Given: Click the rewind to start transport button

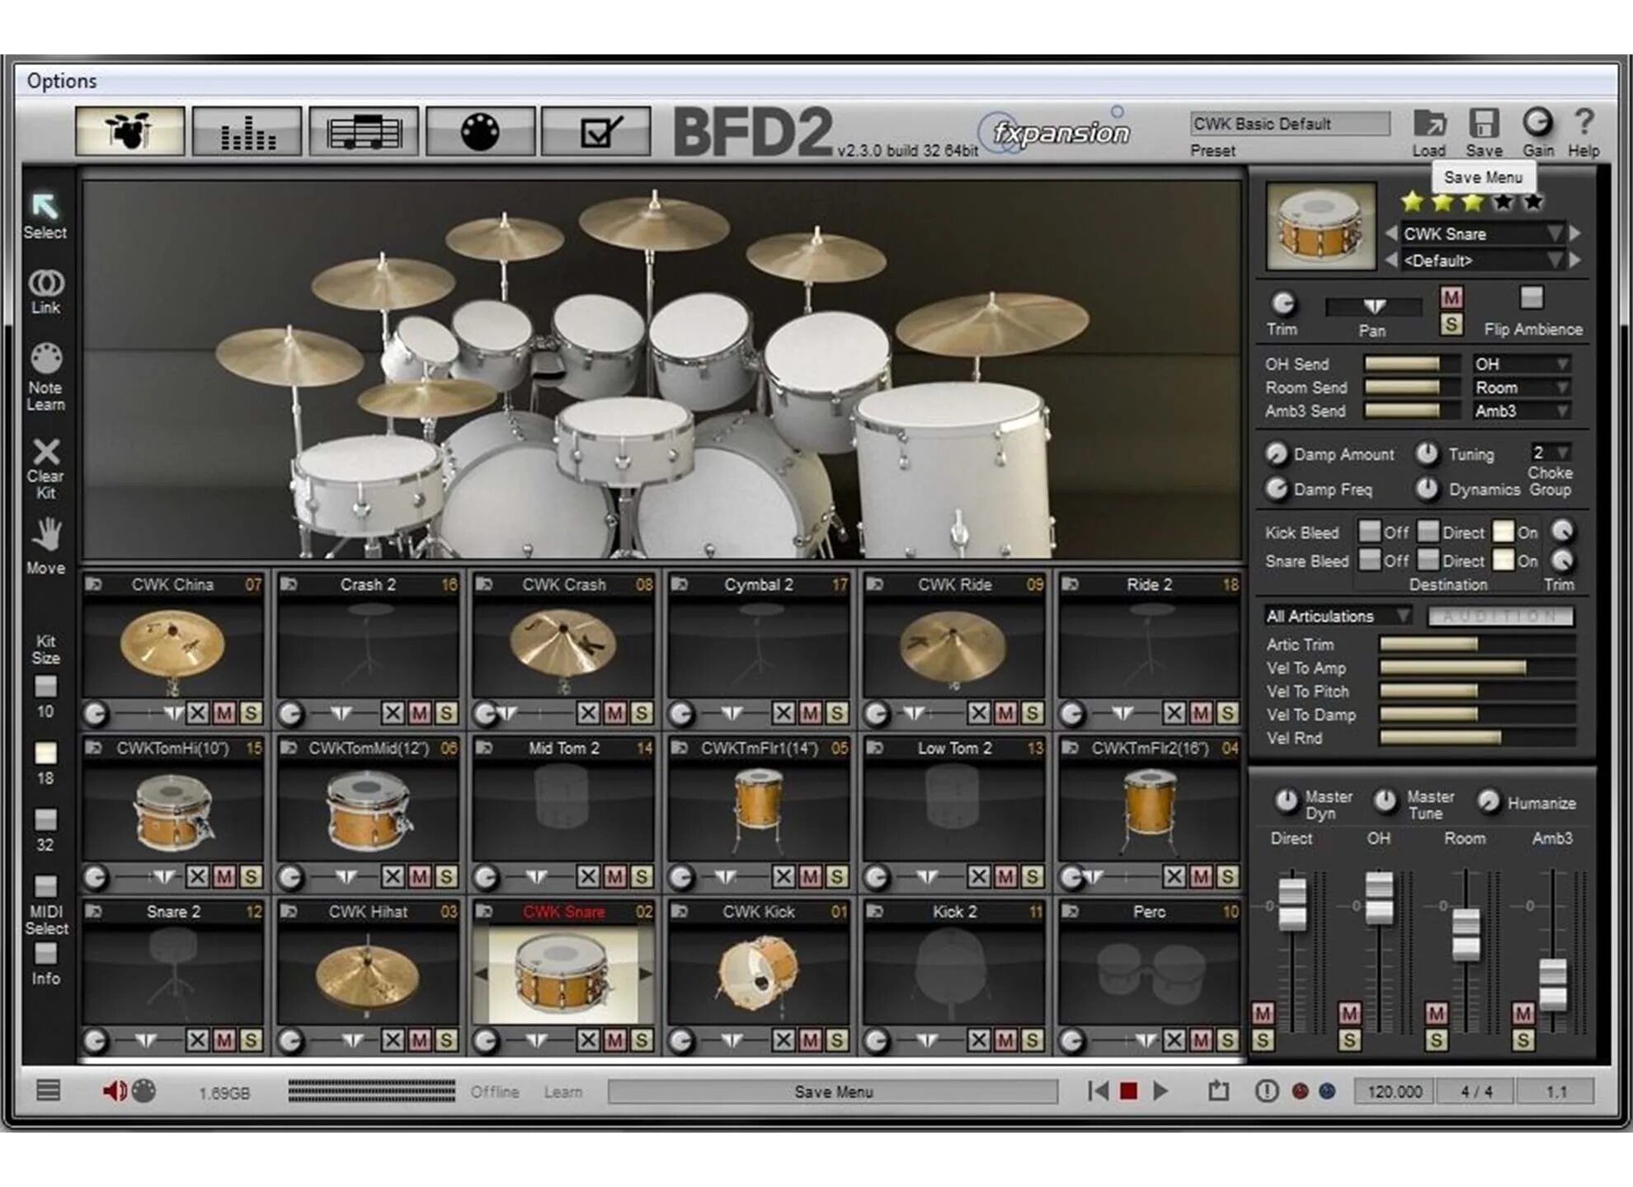Looking at the screenshot, I should pyautogui.click(x=1098, y=1091).
